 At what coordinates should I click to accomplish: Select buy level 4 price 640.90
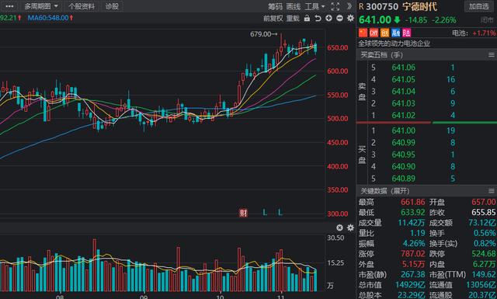(403, 166)
